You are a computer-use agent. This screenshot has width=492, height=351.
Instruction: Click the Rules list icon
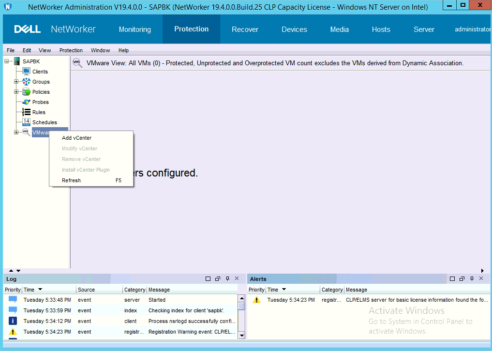(26, 112)
